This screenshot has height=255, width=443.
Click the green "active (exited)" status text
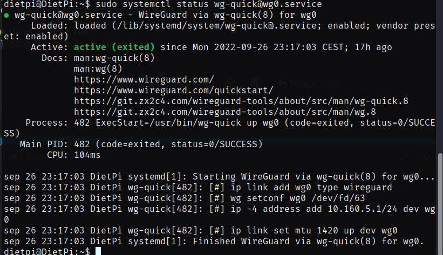click(x=114, y=47)
